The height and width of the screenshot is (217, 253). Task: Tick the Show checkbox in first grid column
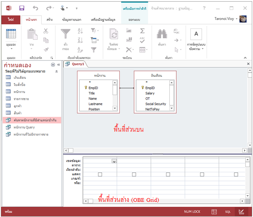coord(100,174)
